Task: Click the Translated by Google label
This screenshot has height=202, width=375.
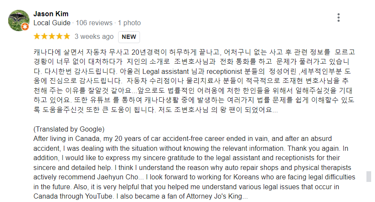Action: tap(69, 129)
